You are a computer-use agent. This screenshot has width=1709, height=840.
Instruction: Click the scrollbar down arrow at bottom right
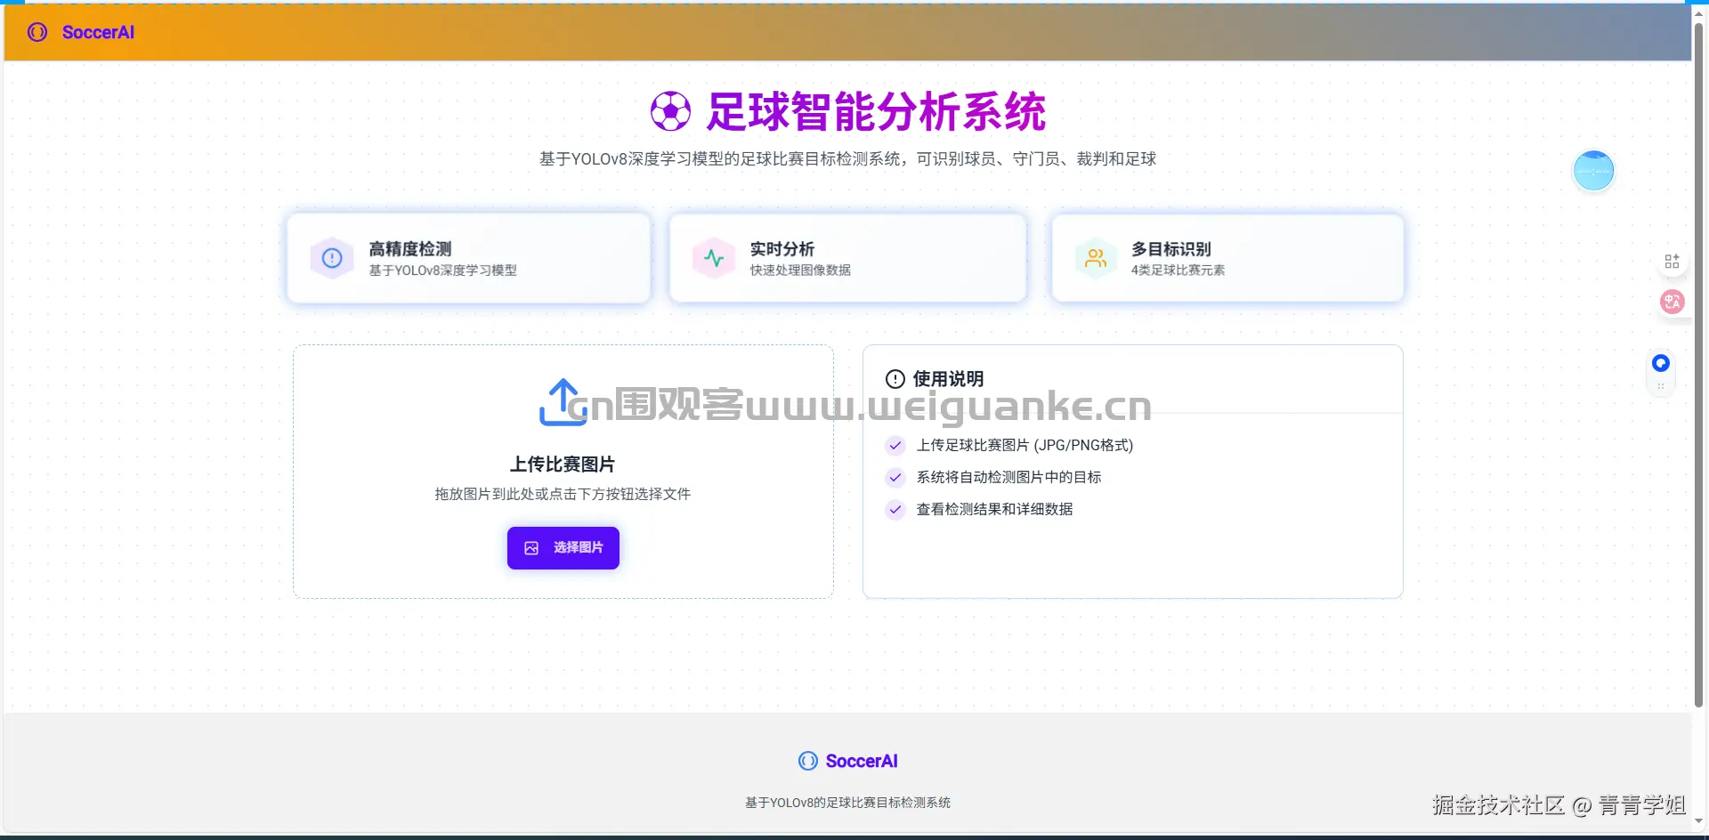tap(1697, 821)
